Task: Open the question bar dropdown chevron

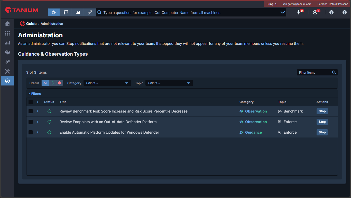Action: pyautogui.click(x=283, y=12)
